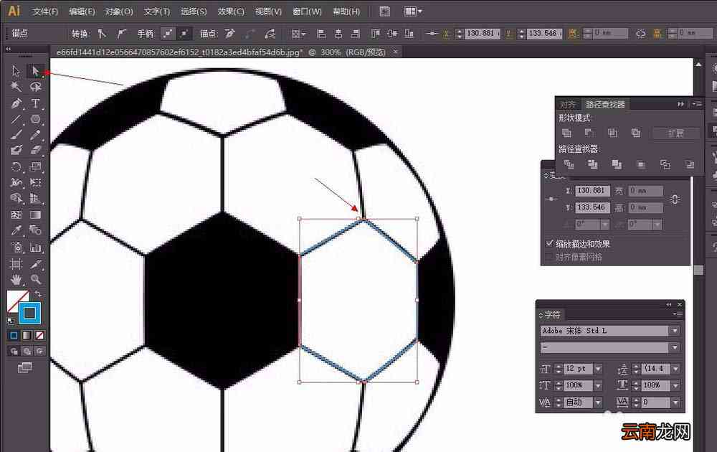Screen dimensions: 717x452
Task: Select the Zoom tool
Action: (35, 279)
